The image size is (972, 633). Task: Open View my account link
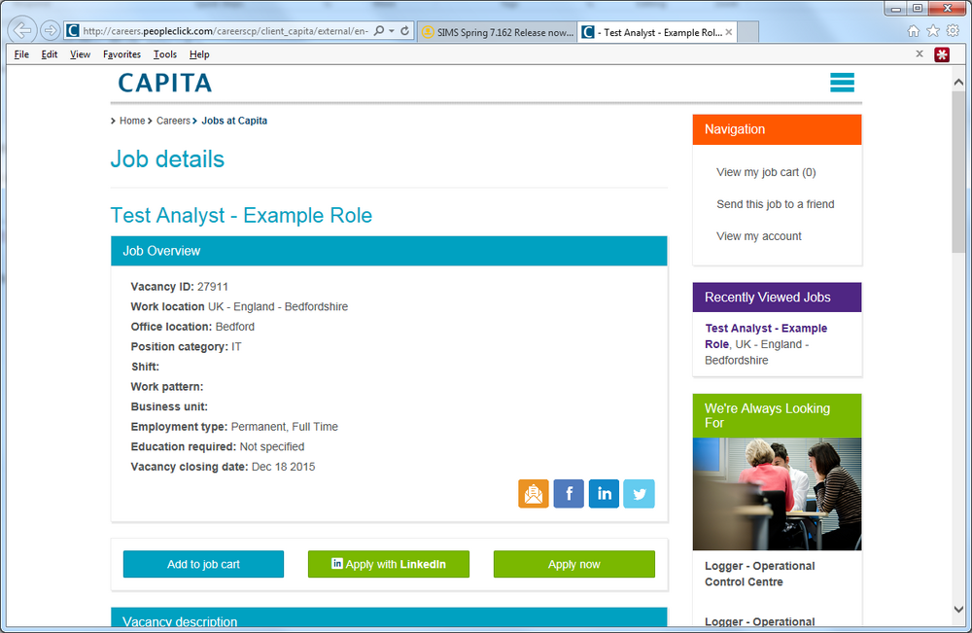coord(759,236)
